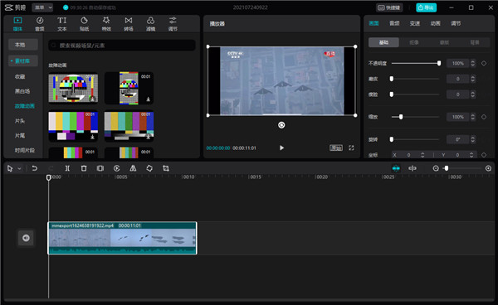The width and height of the screenshot is (498, 305).
Task: Expand the pointer tool dropdown arrow
Action: click(x=19, y=168)
